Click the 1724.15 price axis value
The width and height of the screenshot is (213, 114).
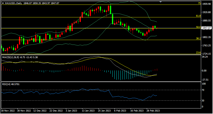point(206,54)
